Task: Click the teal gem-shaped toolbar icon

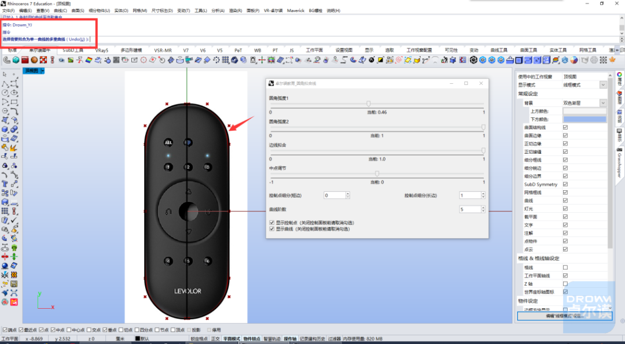Action: pyautogui.click(x=16, y=60)
